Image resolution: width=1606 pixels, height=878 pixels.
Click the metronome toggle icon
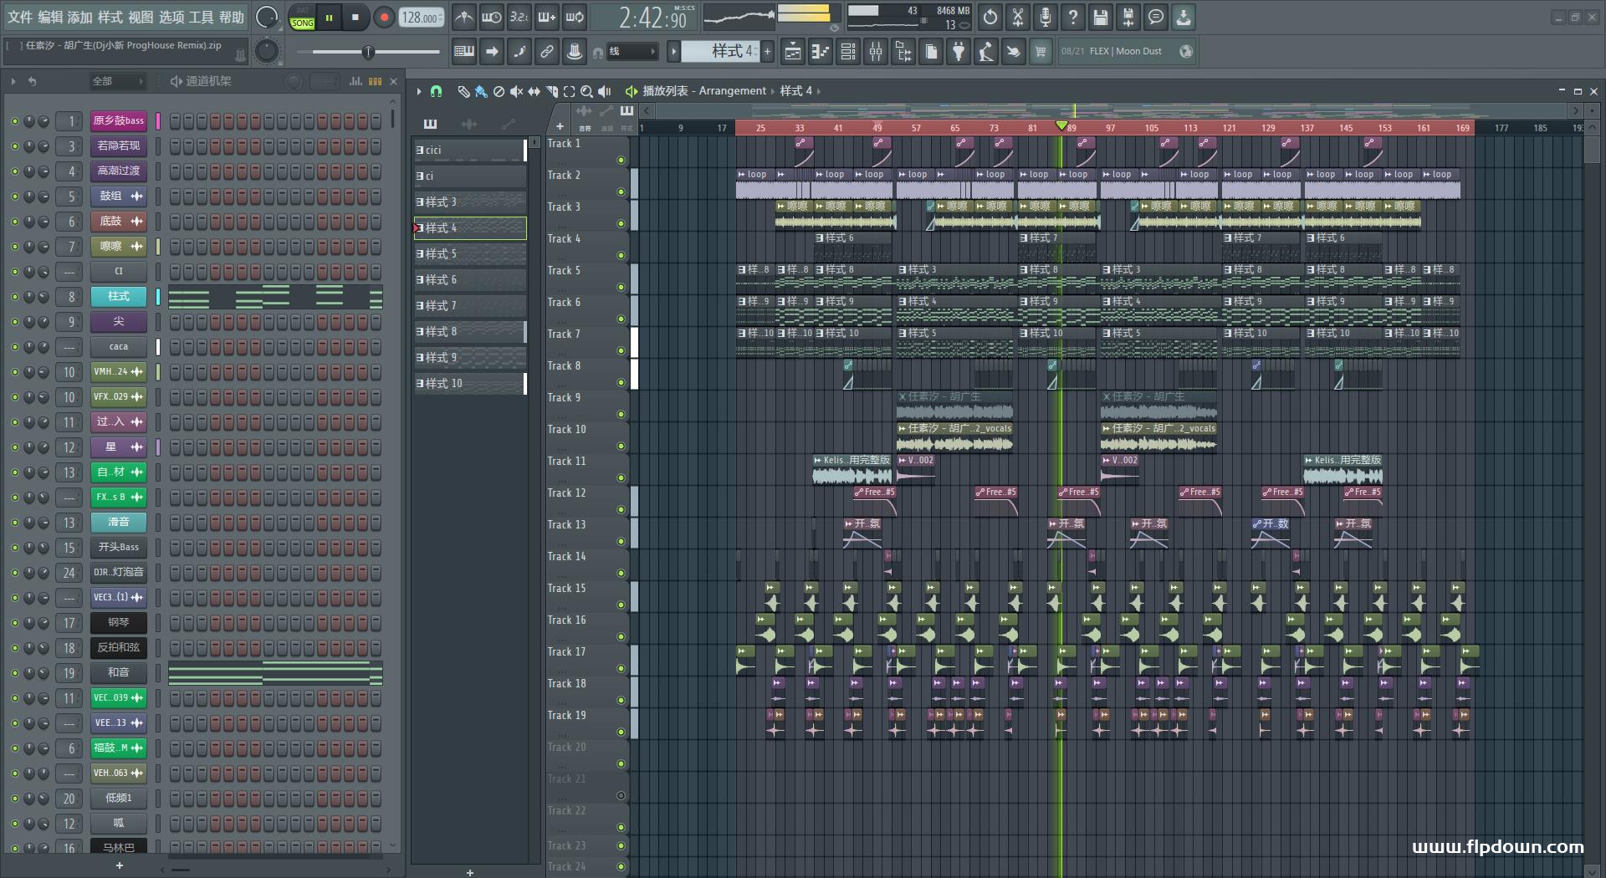(464, 18)
